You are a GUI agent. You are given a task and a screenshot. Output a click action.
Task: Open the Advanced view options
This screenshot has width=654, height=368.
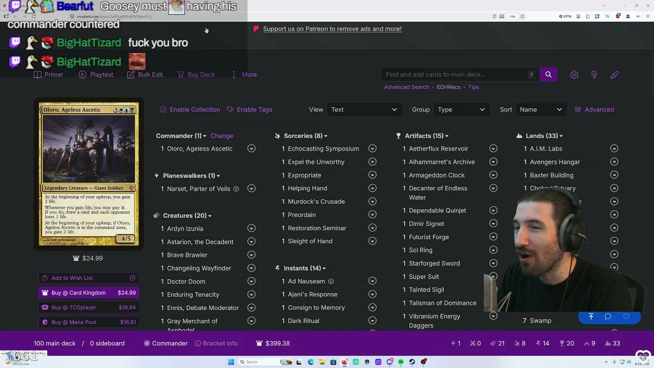594,109
